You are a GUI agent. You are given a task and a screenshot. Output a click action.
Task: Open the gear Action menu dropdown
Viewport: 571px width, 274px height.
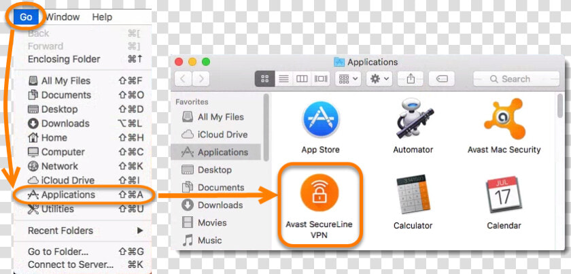click(x=379, y=79)
